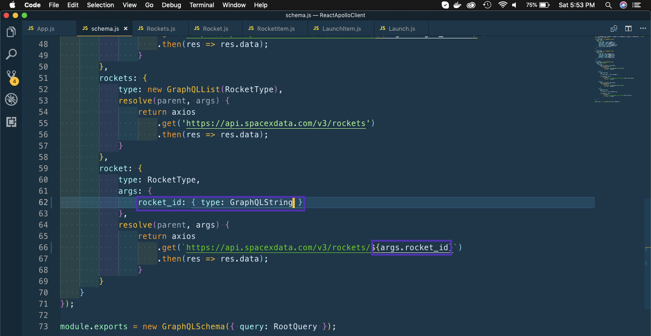Screen dimensions: 651x336
Task: Click 'GraphQLList' on line 52
Action: (x=193, y=89)
